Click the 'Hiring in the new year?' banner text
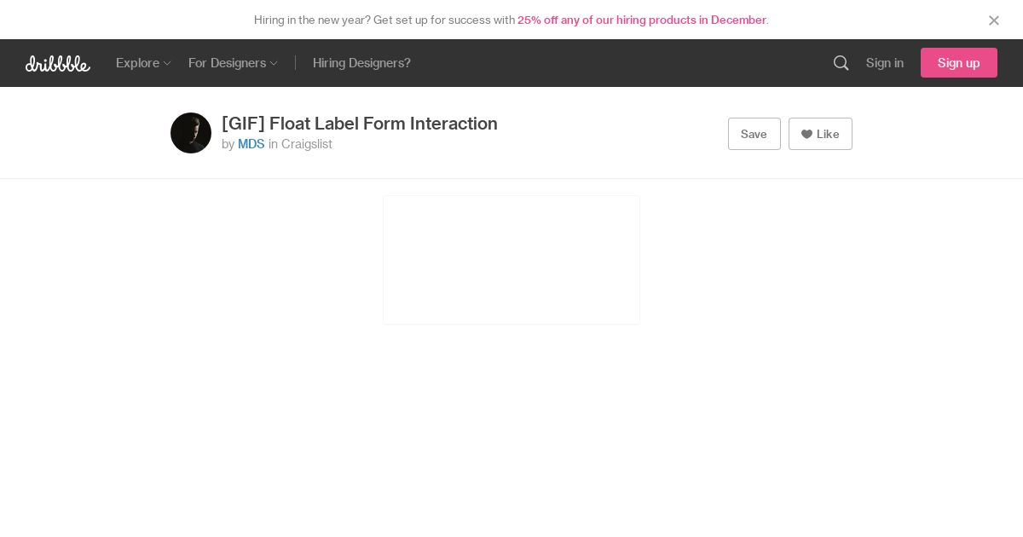Viewport: 1023px width, 537px height. tap(312, 20)
